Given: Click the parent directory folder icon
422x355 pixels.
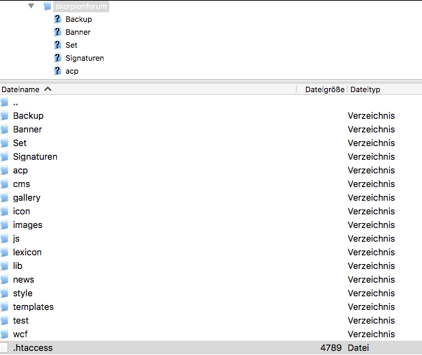Looking at the screenshot, I should pyautogui.click(x=5, y=102).
